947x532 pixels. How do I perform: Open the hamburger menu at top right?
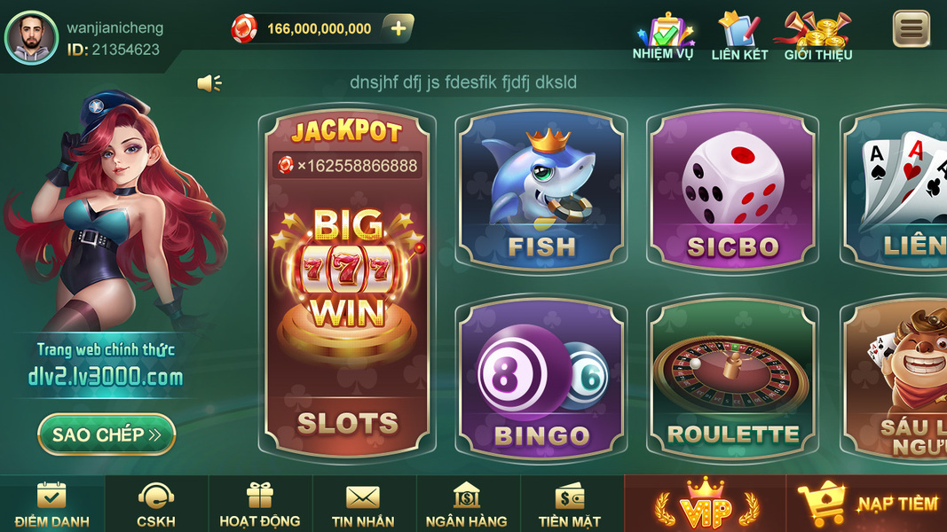[911, 28]
